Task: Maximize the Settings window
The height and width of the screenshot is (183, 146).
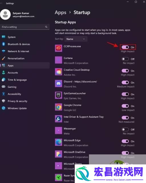Action: [136, 2]
